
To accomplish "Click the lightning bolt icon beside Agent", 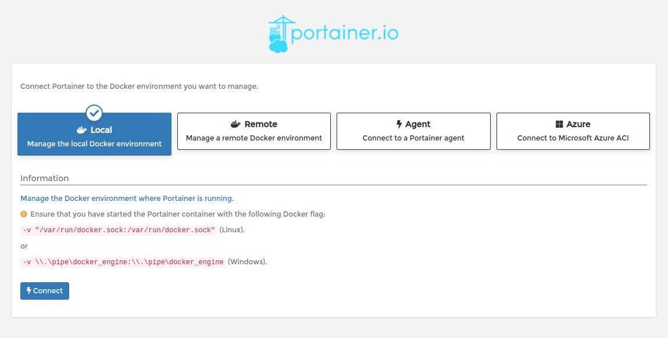I will [x=399, y=124].
